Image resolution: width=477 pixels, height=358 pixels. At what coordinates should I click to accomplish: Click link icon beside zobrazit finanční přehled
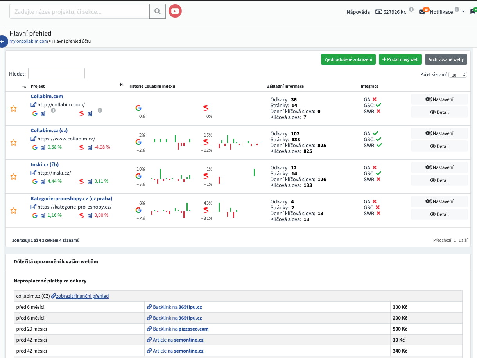54,296
